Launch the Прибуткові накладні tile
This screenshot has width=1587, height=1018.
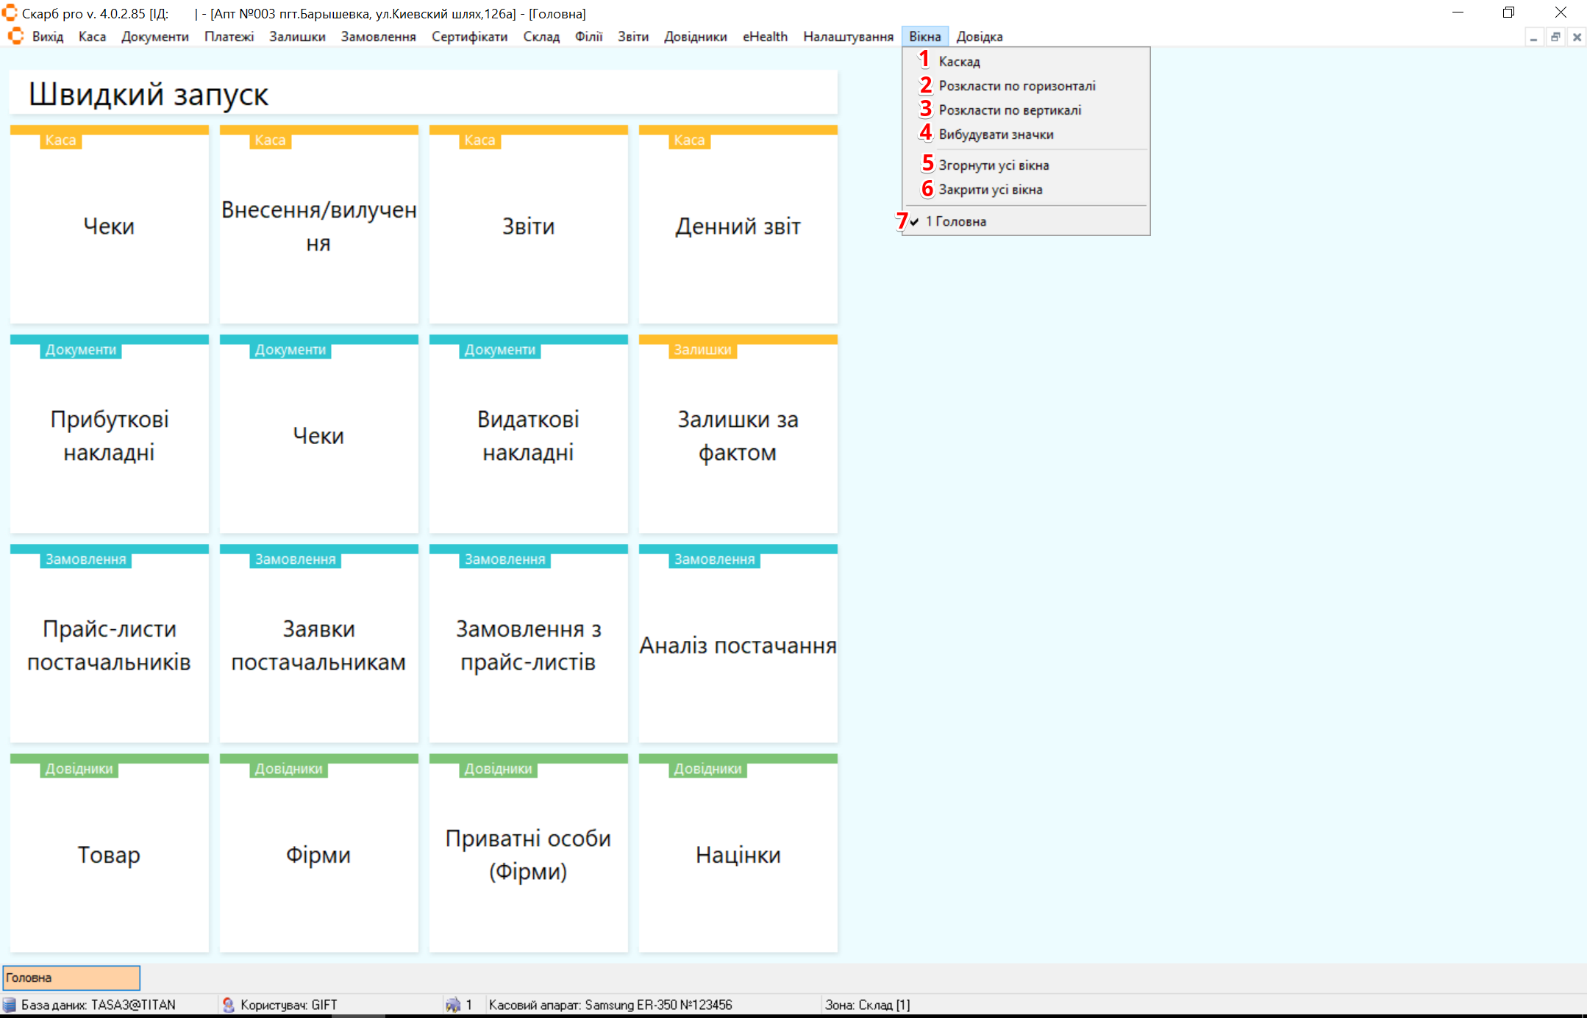pyautogui.click(x=109, y=435)
